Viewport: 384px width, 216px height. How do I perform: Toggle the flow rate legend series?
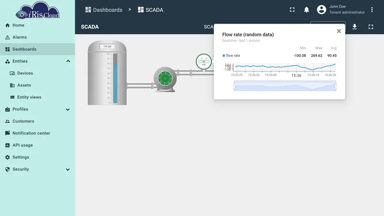point(231,56)
